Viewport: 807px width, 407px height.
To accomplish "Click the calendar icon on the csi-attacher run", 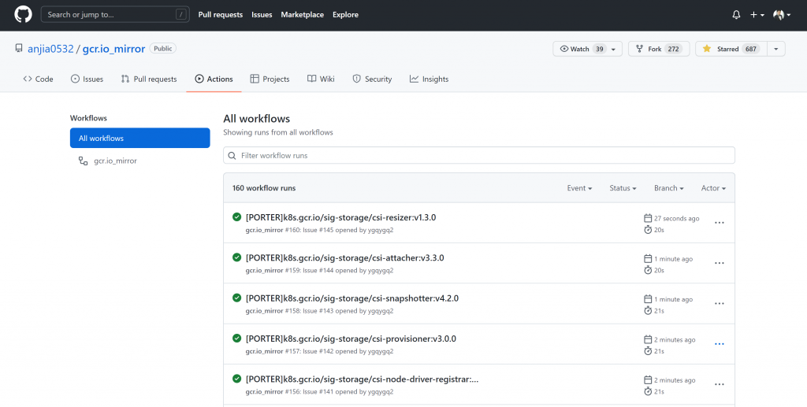I will (x=648, y=259).
